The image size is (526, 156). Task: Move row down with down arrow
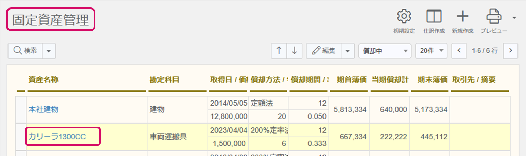point(295,51)
